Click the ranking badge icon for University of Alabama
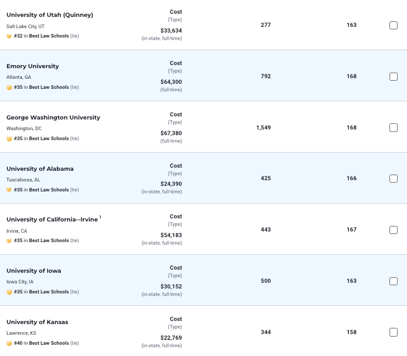This screenshot has width=407, height=356. coord(9,190)
